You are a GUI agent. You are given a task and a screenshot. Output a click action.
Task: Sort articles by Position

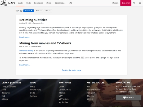pos(29,11)
